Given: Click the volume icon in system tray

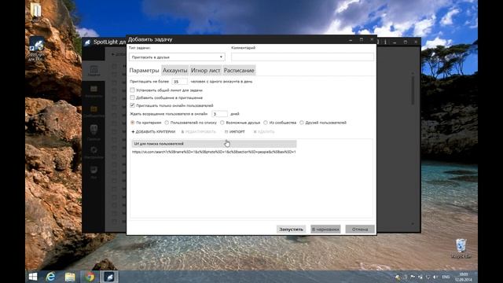Looking at the screenshot, I should coord(435,277).
